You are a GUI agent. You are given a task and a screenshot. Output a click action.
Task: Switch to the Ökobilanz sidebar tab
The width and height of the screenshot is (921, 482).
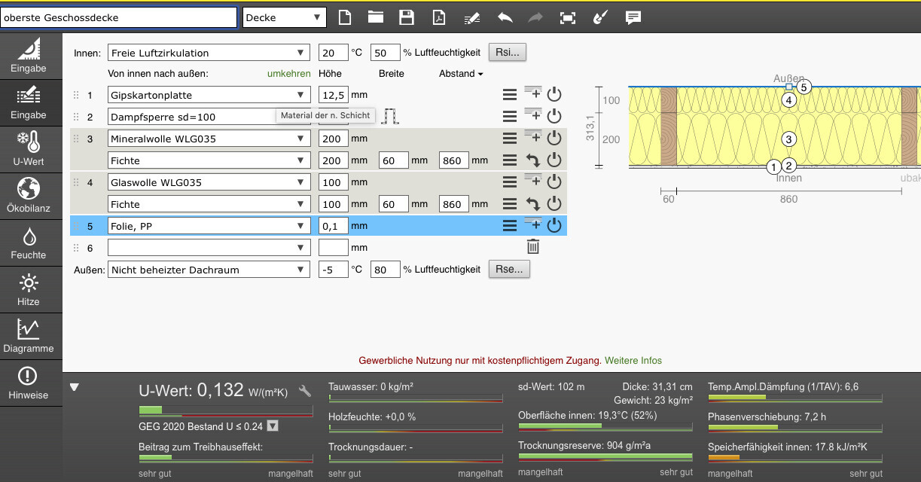(x=29, y=195)
